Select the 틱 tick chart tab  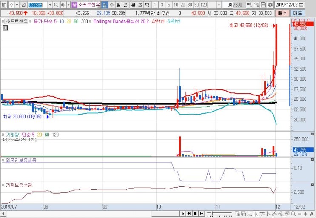click(x=147, y=5)
